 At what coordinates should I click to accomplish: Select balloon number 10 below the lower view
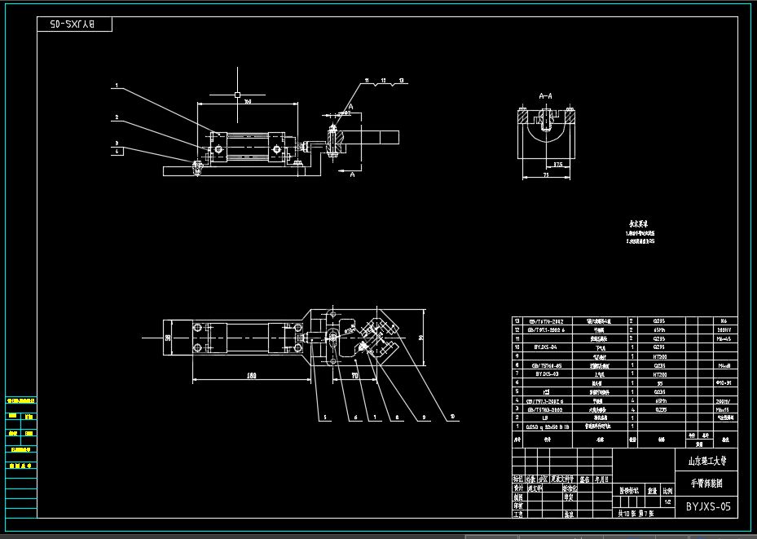click(452, 417)
